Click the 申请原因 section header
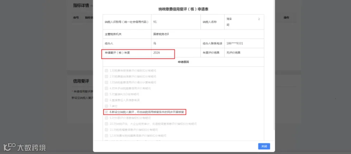The height and width of the screenshot is (154, 351). click(183, 62)
